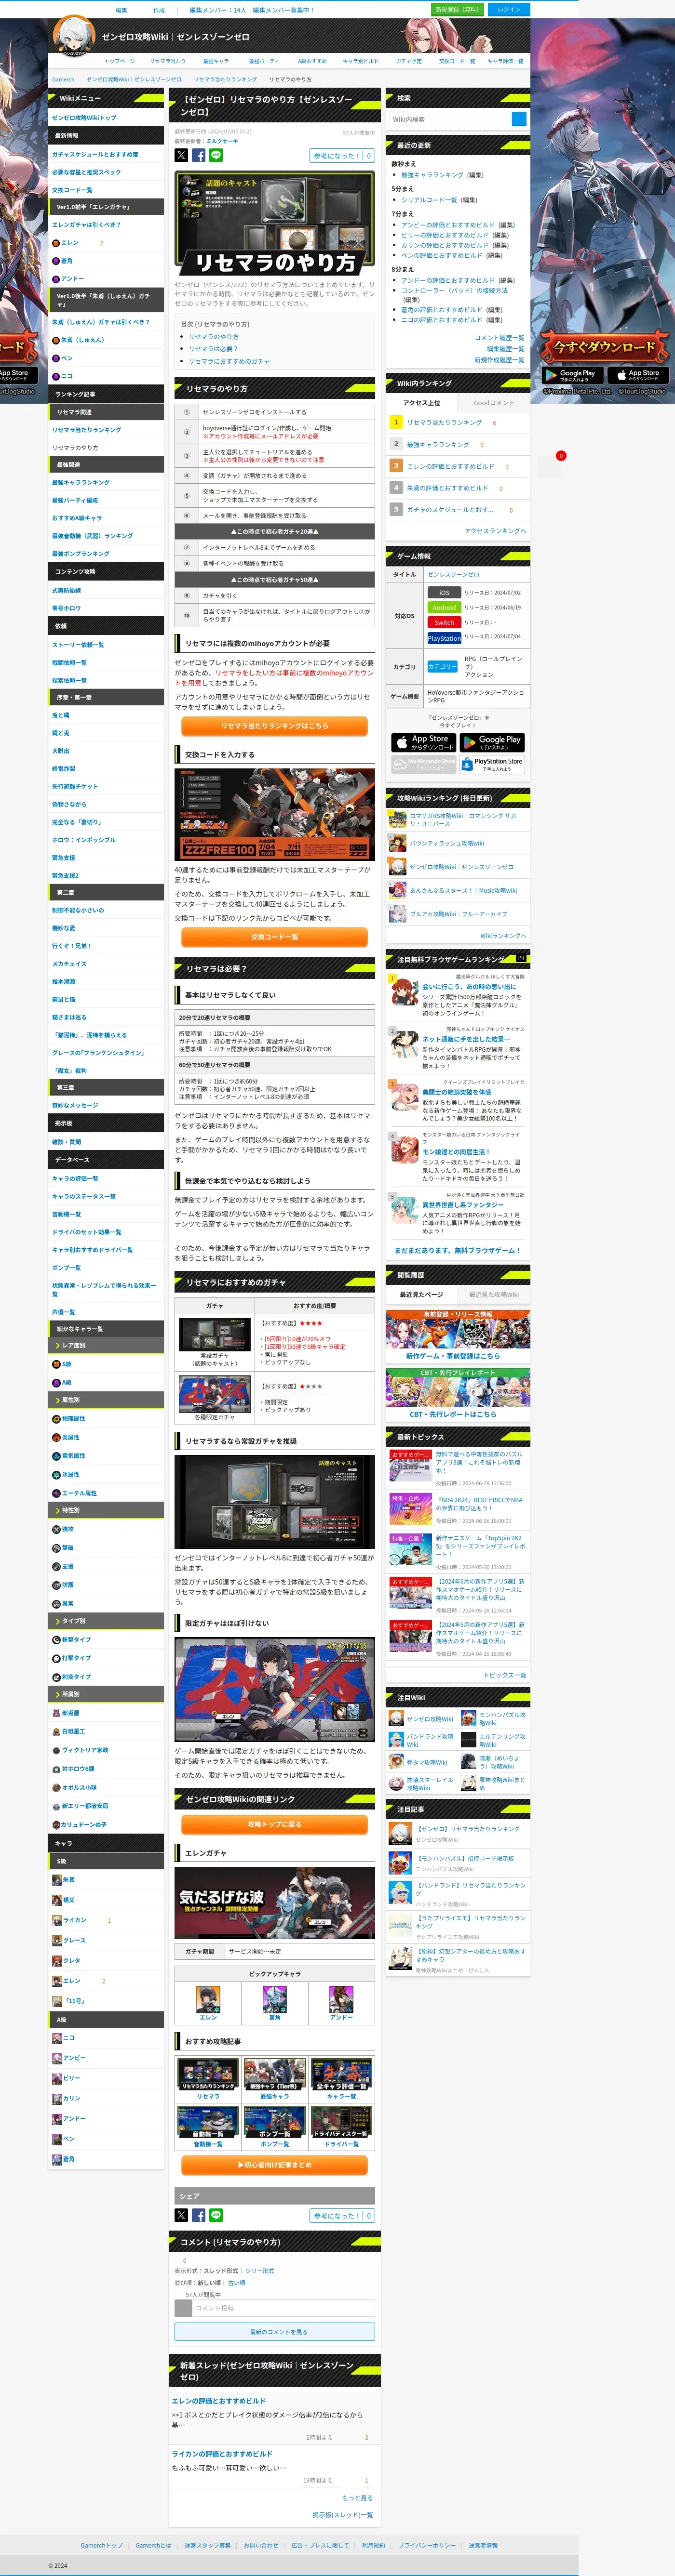Select 最近見た攻略Wiki history tab
675x2576 pixels.
pyautogui.click(x=494, y=1294)
